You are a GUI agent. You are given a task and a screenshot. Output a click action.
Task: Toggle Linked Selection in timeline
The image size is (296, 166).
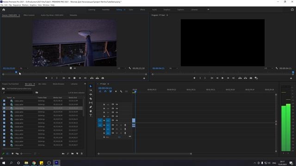click(x=111, y=91)
